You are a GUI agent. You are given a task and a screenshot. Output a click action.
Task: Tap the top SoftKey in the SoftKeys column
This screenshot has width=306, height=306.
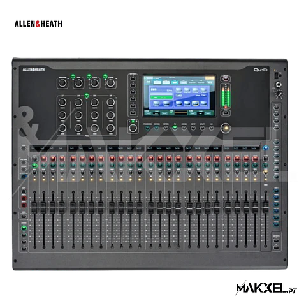point(133,79)
